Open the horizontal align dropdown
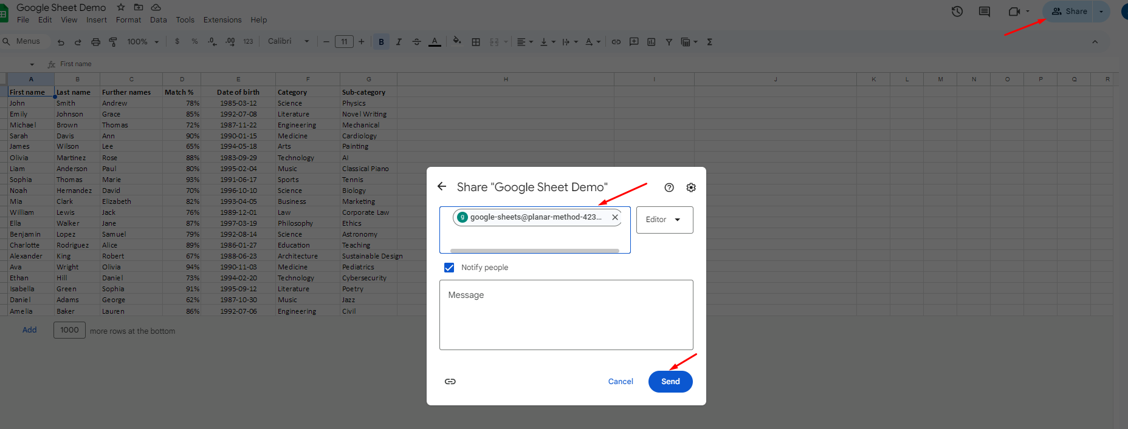 pyautogui.click(x=524, y=42)
